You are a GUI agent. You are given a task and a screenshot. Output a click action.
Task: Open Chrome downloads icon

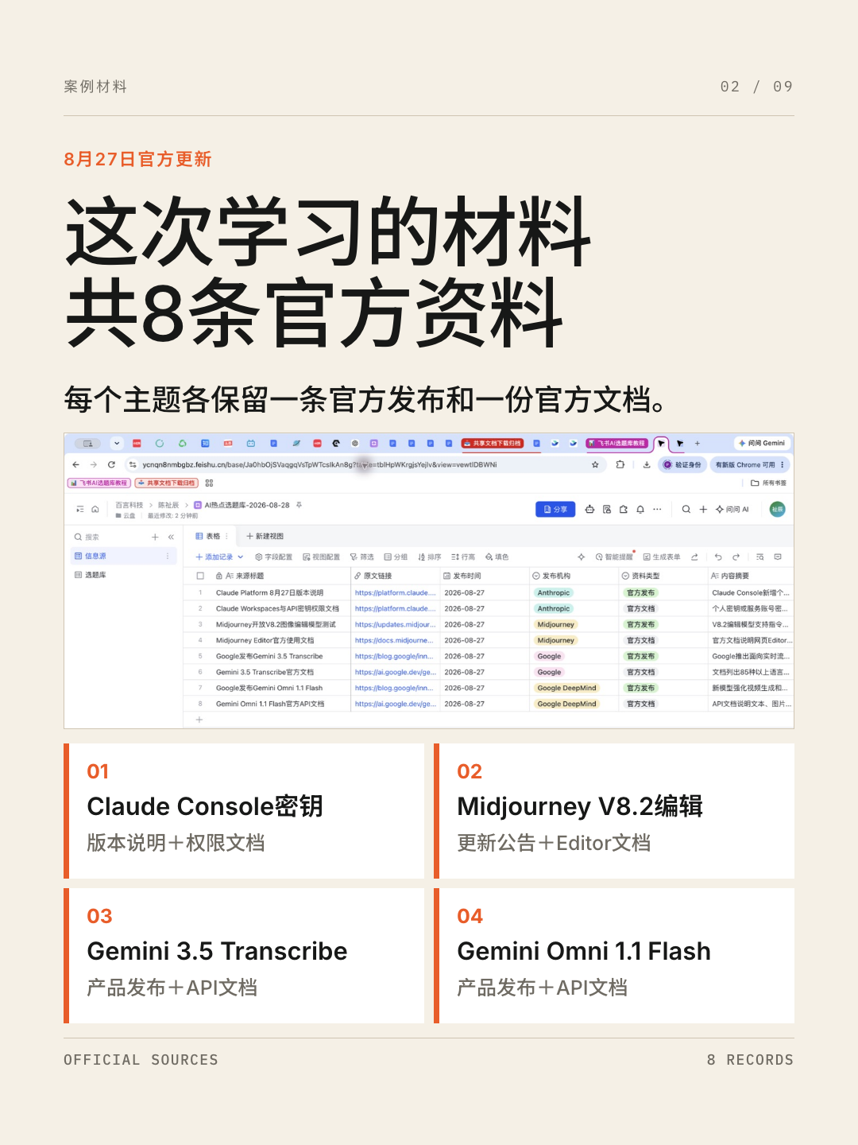[x=647, y=464]
